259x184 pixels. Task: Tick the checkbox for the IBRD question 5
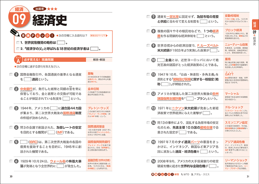(11, 142)
